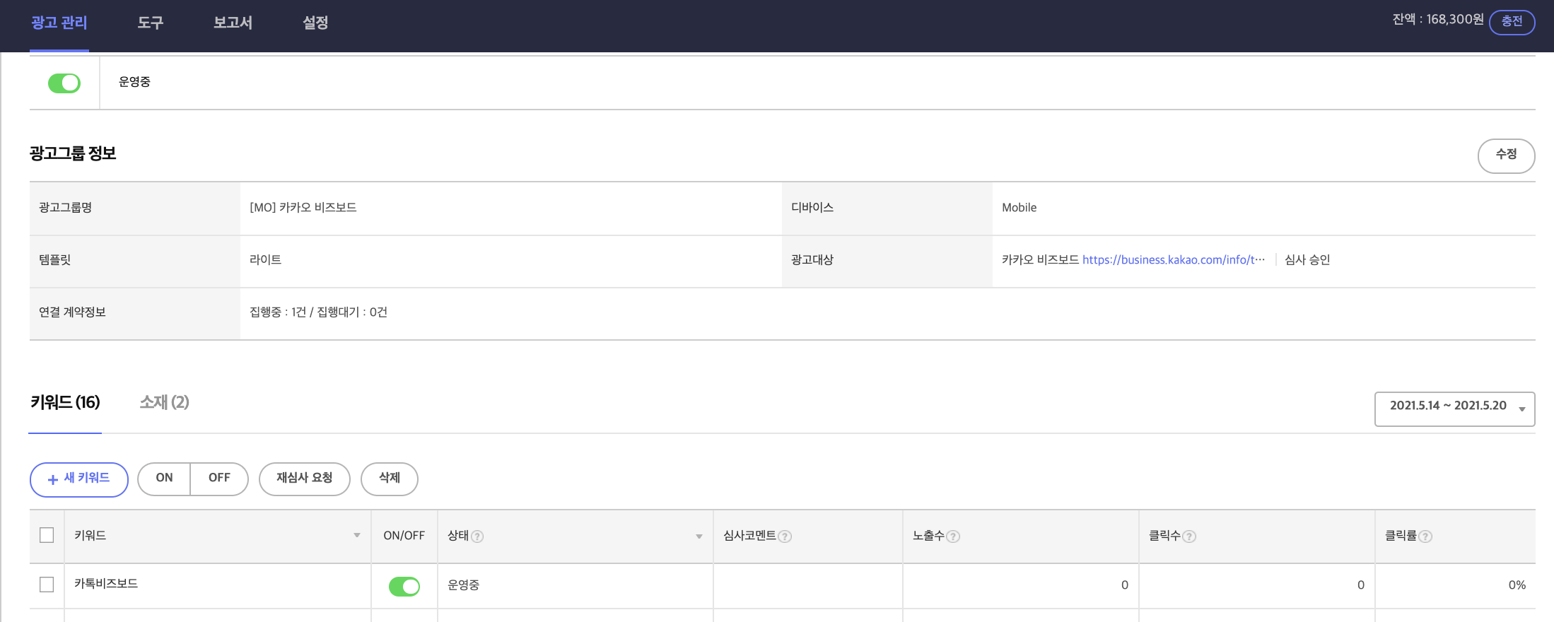Open the business.kakao.com link
The height and width of the screenshot is (622, 1554).
coord(1173,259)
